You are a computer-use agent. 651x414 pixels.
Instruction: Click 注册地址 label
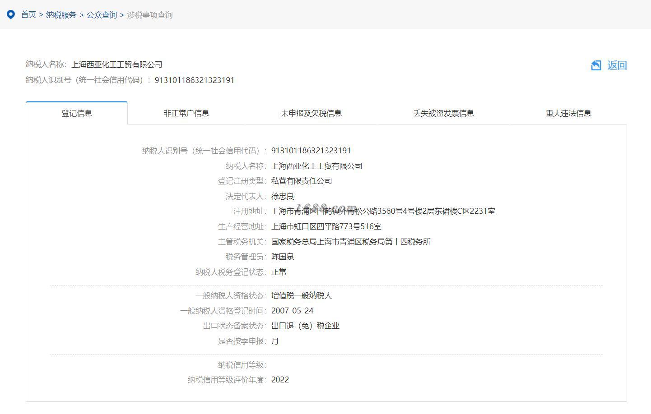click(x=250, y=211)
